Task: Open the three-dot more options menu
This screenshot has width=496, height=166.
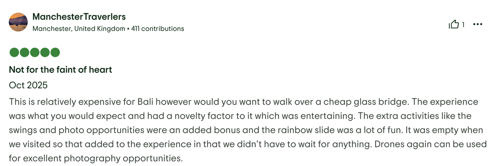Action: [x=477, y=25]
